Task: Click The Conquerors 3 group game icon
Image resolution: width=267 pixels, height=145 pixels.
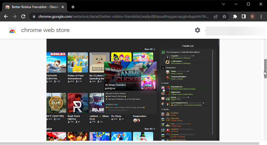Action: tap(163, 52)
